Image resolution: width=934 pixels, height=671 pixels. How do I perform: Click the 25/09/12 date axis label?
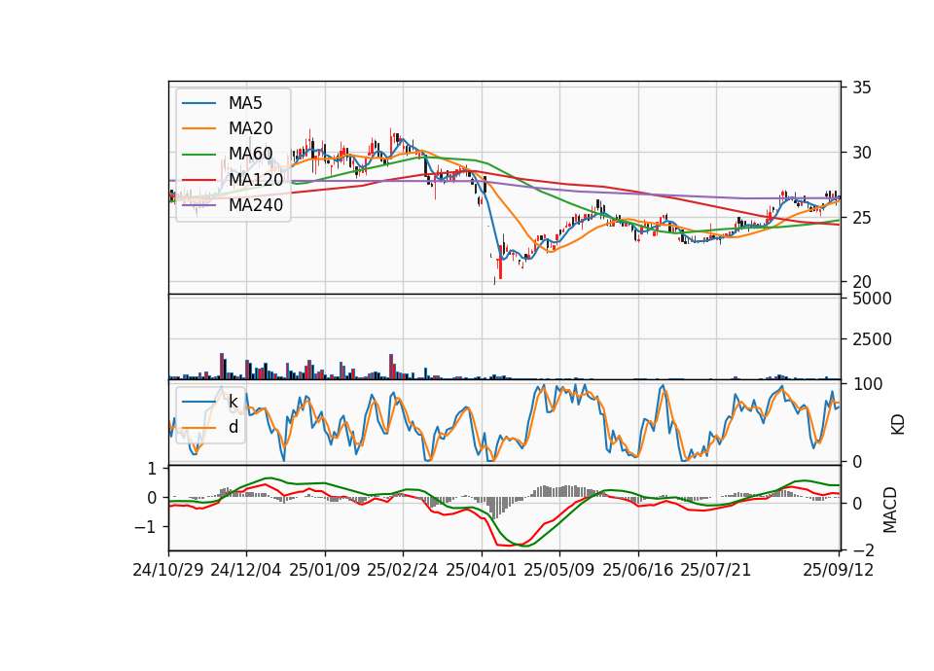839,570
